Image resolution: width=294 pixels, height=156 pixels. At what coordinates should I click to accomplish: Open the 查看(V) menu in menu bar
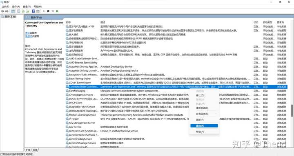27,7
